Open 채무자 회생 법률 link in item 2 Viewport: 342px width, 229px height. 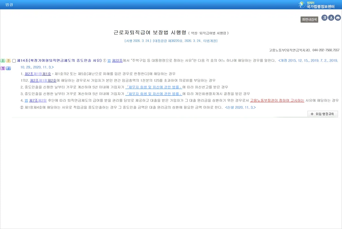click(x=154, y=87)
